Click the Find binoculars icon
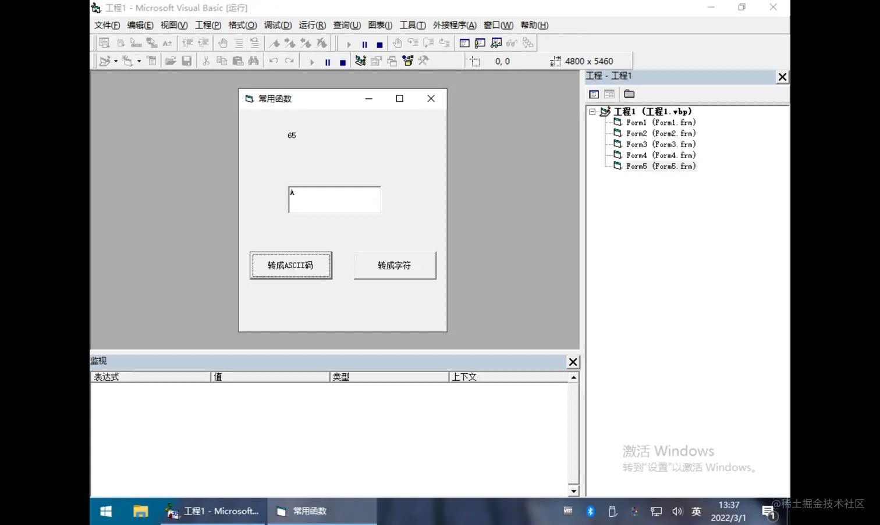This screenshot has height=525, width=880. tap(253, 60)
